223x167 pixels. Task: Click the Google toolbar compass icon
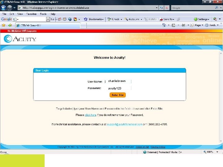pos(64,19)
